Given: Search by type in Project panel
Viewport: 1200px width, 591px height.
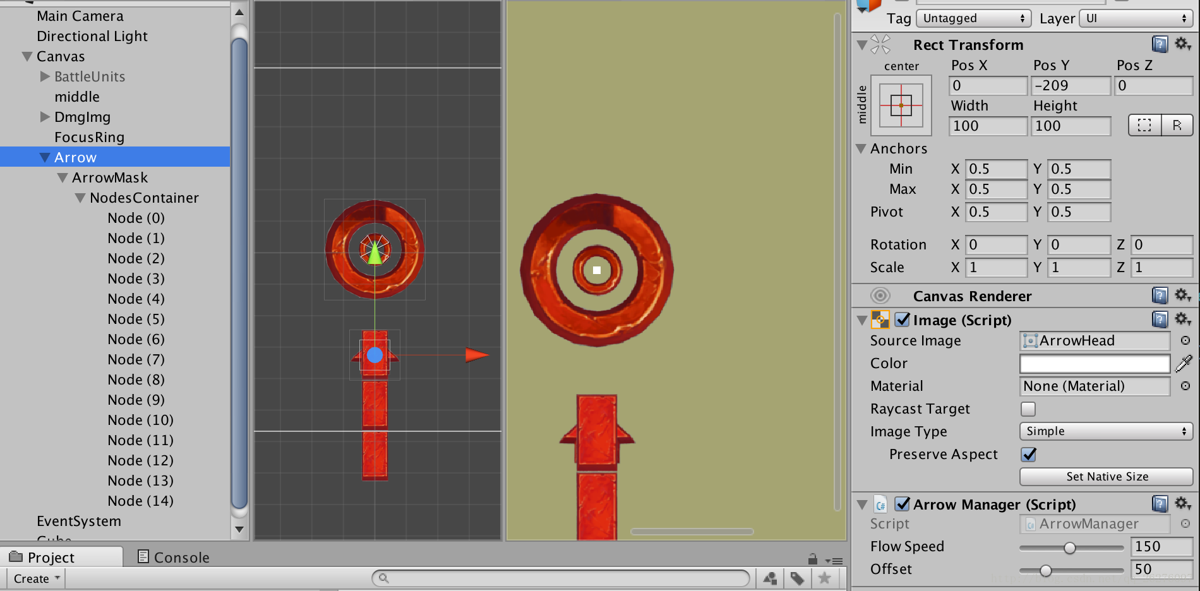Looking at the screenshot, I should tap(770, 578).
